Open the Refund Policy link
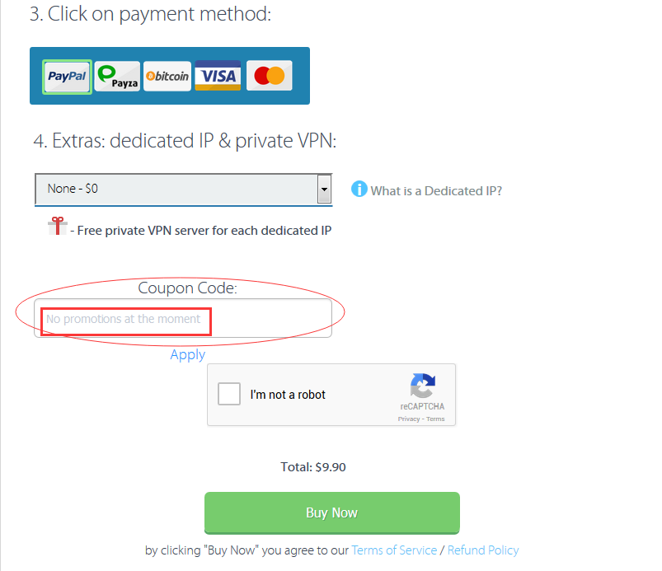The image size is (662, 571). pos(483,550)
